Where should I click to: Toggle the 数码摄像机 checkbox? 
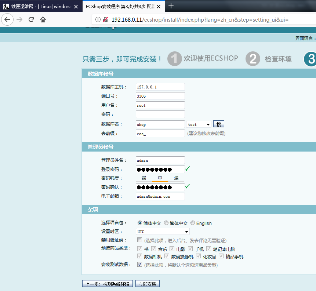[x=167, y=256]
